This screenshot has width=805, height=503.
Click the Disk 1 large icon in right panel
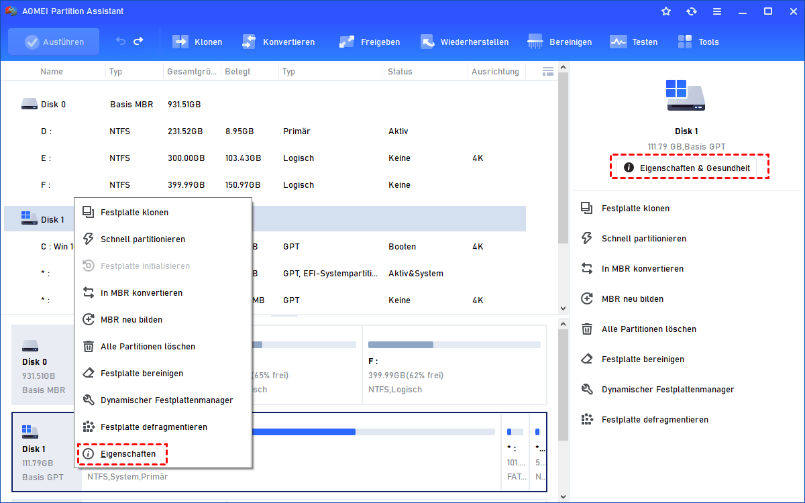point(686,95)
